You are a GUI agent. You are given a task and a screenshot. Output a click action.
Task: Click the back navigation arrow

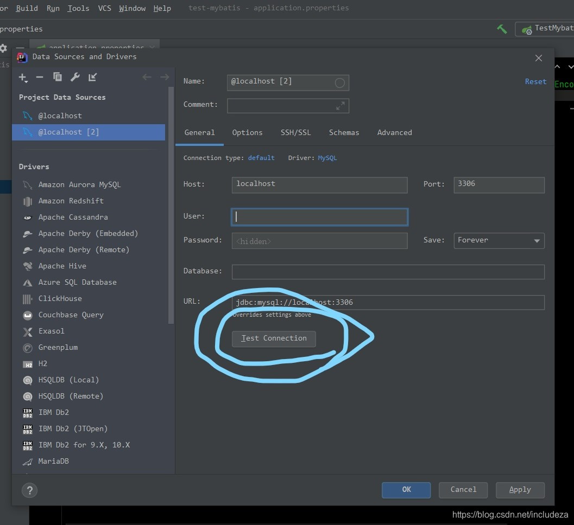pos(147,77)
